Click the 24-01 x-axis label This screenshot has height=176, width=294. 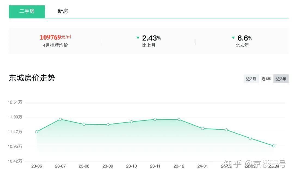[203, 166]
